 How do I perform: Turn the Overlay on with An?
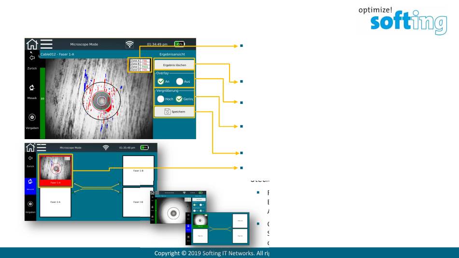pos(161,82)
